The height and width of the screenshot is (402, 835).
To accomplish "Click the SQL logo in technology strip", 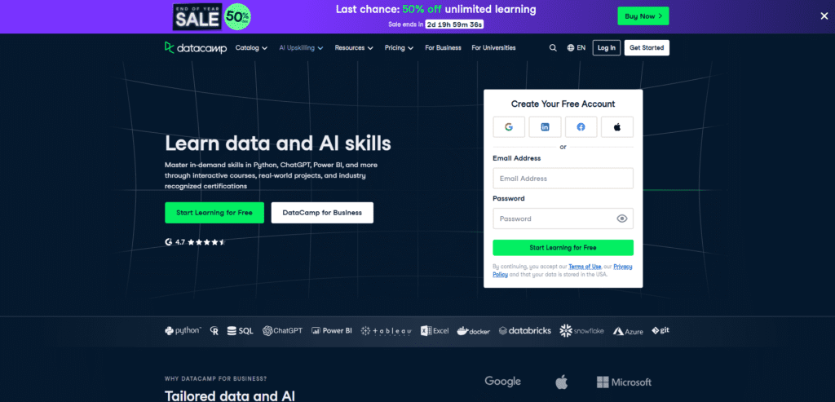I will click(241, 331).
